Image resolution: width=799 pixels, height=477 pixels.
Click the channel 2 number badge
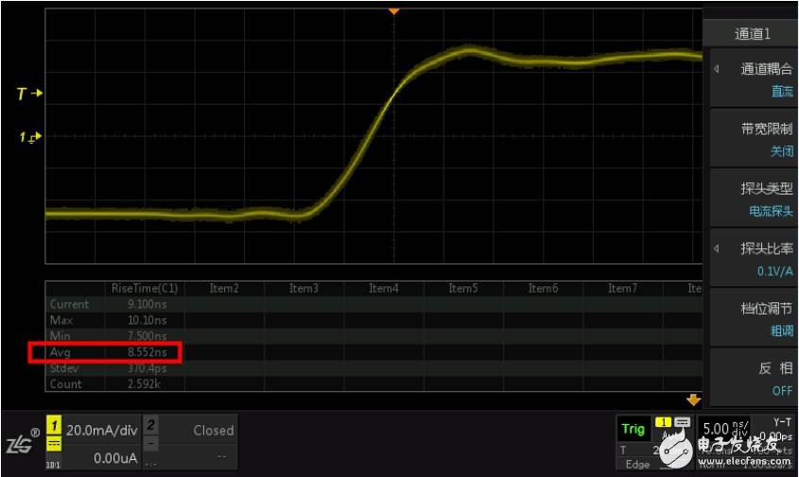(x=151, y=427)
